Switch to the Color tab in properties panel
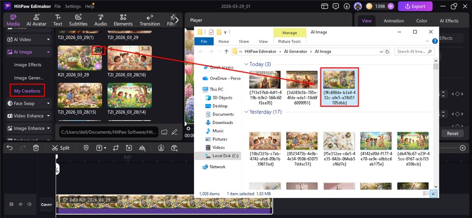Image resolution: width=472 pixels, height=218 pixels. [421, 21]
